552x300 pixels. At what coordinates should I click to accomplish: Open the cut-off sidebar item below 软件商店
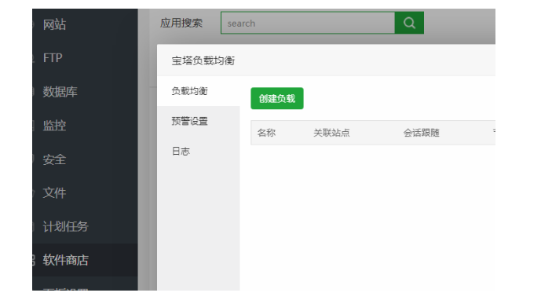[x=65, y=287]
